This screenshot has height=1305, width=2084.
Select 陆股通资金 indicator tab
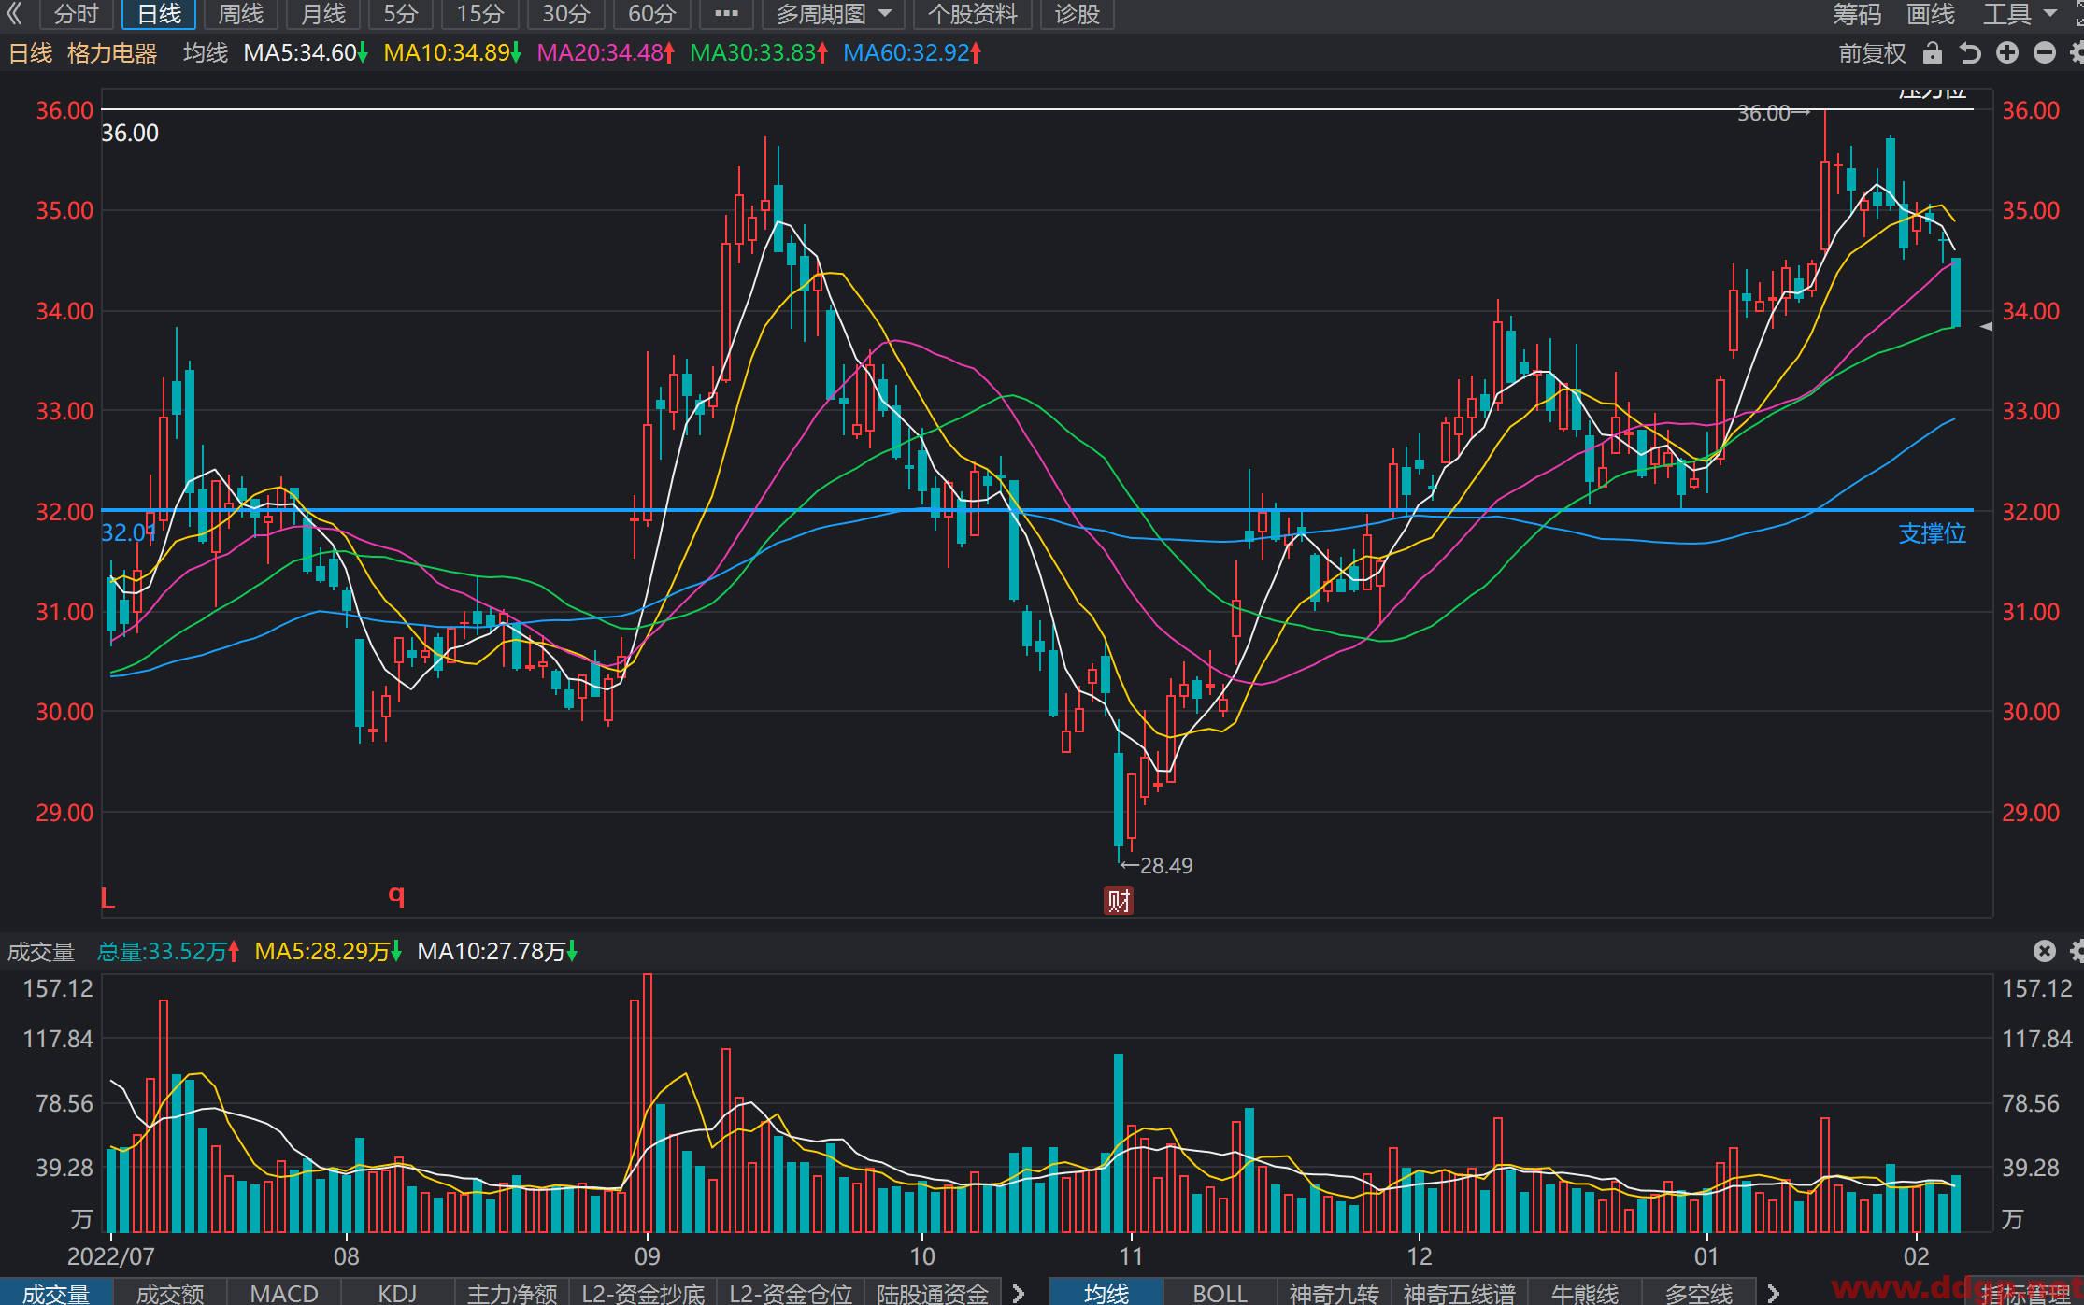click(x=933, y=1293)
